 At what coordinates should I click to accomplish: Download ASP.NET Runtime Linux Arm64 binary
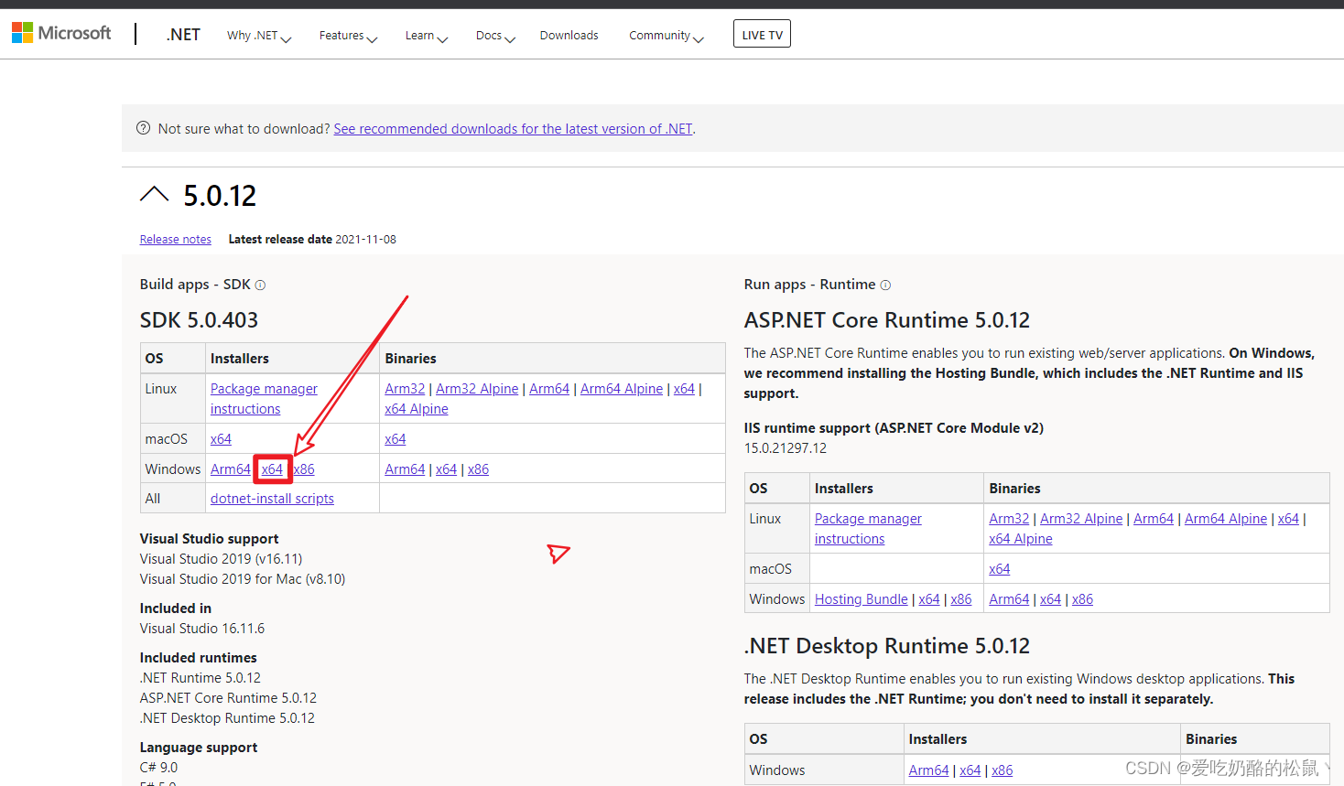tap(1154, 519)
